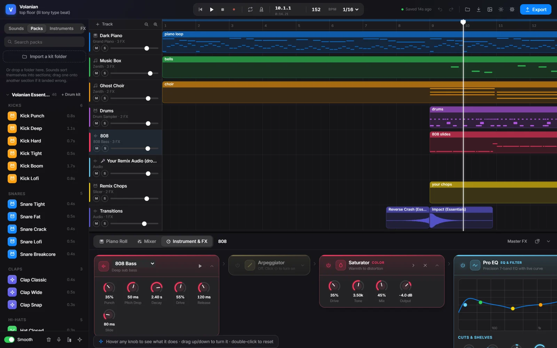The height and width of the screenshot is (348, 557).
Task: Click the skip-to-start transport button
Action: (x=201, y=9)
